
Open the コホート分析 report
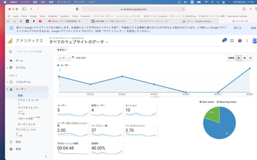[x=25, y=118]
